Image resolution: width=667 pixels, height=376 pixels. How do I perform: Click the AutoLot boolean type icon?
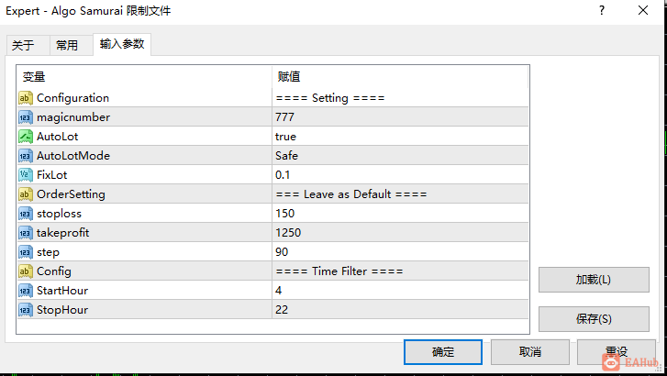pyautogui.click(x=26, y=137)
